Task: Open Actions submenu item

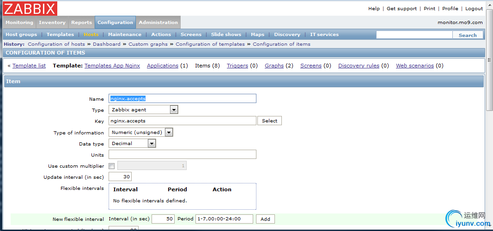Action: [x=161, y=35]
